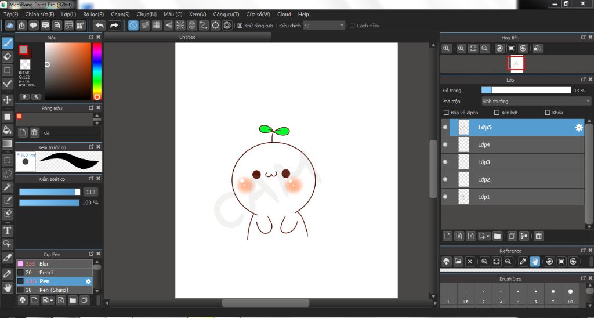Undock the Reference panel

(584, 251)
